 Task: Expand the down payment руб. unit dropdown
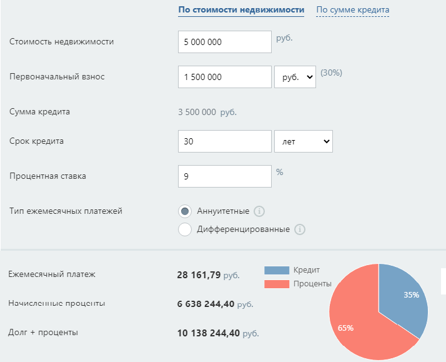pos(295,77)
